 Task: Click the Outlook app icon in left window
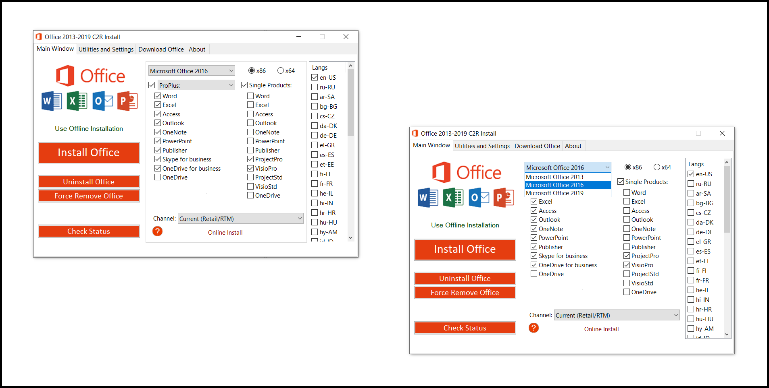102,101
